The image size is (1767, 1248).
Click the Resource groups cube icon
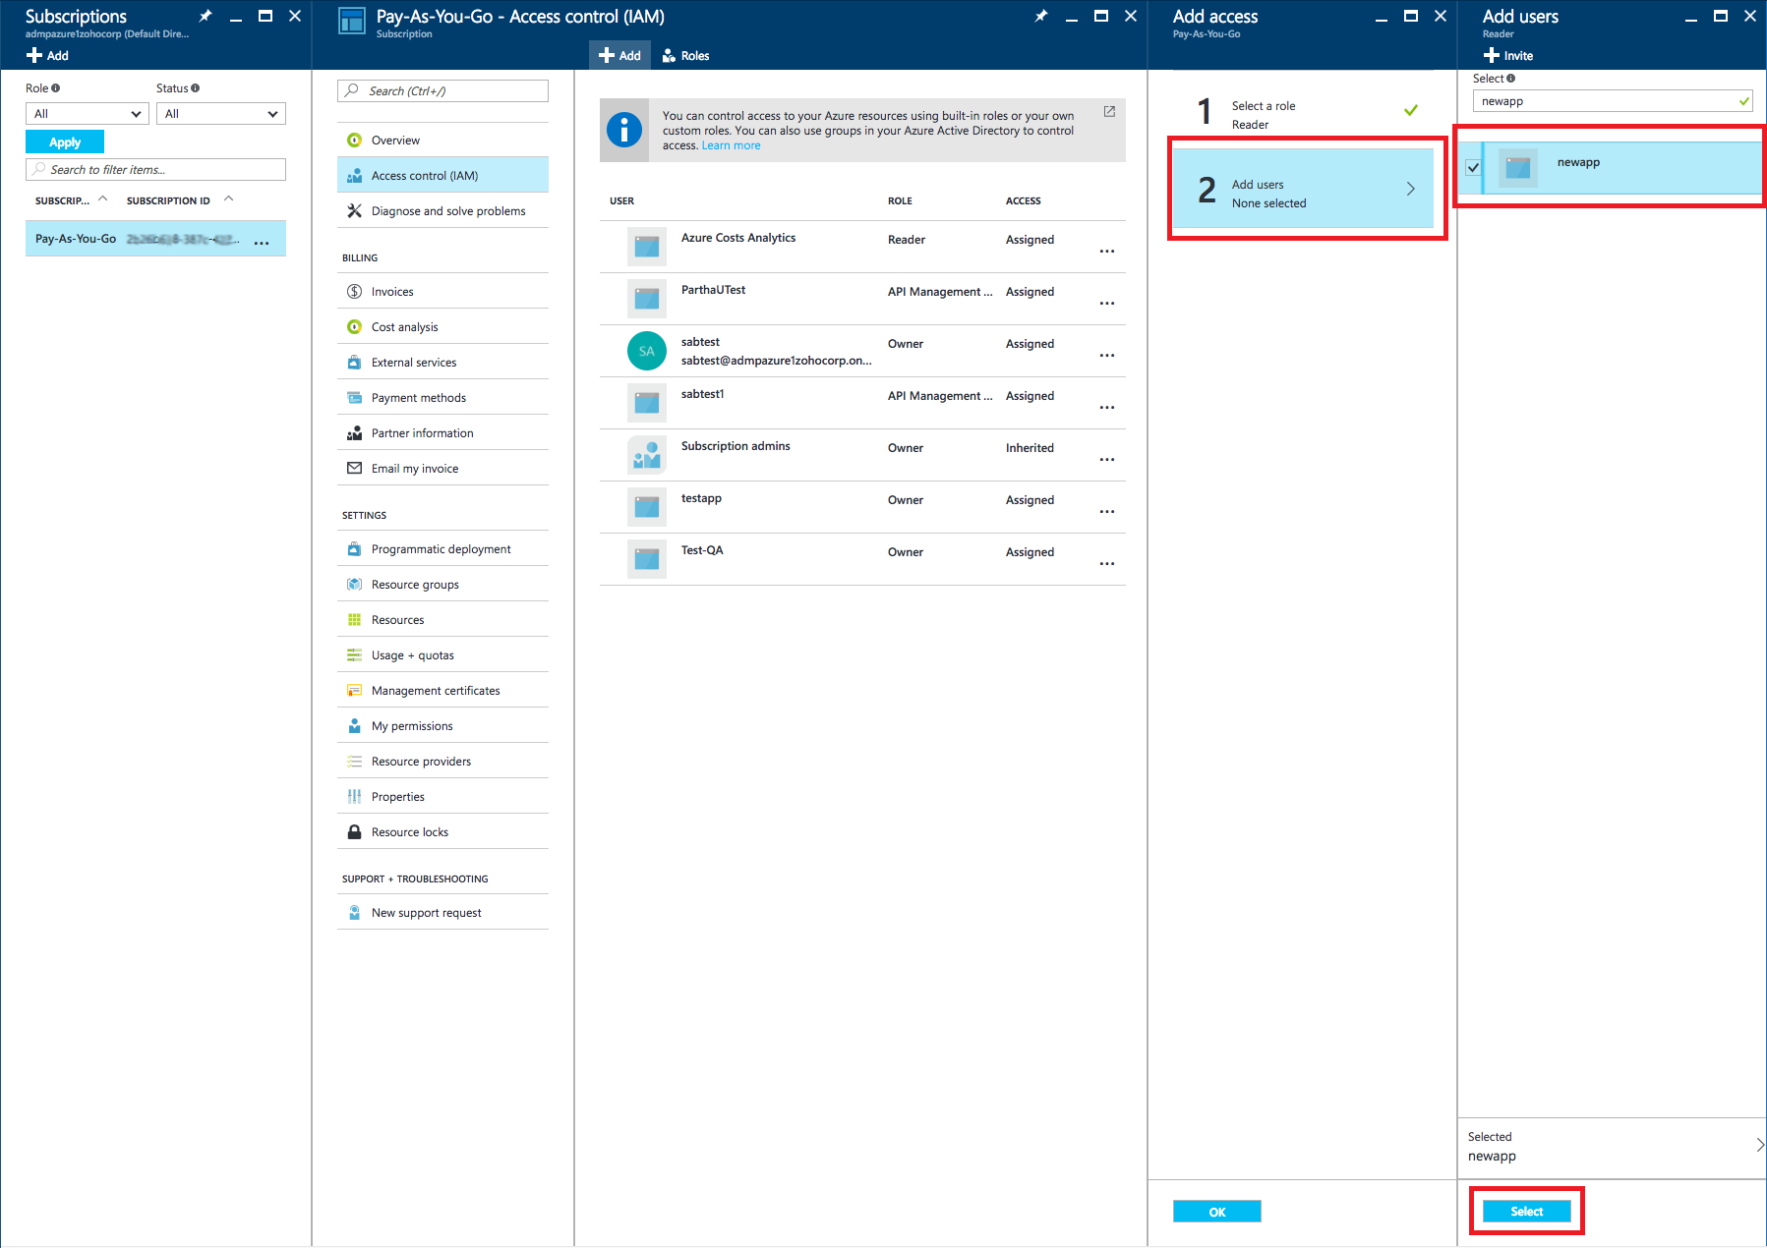click(354, 585)
